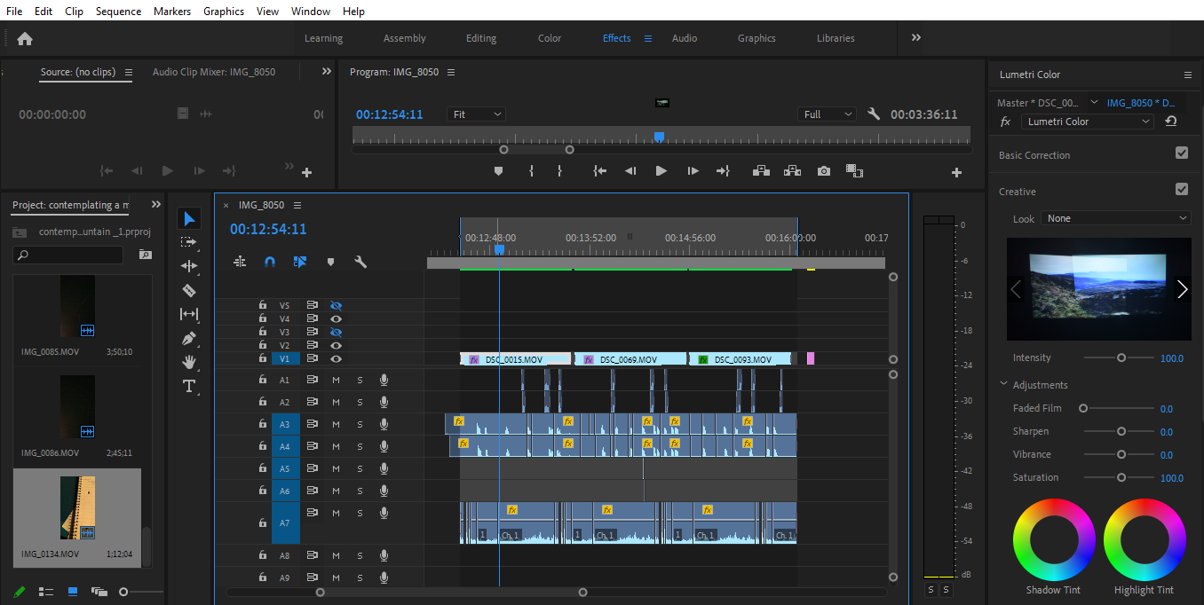Disable the Basic Correction checkbox

click(1182, 153)
